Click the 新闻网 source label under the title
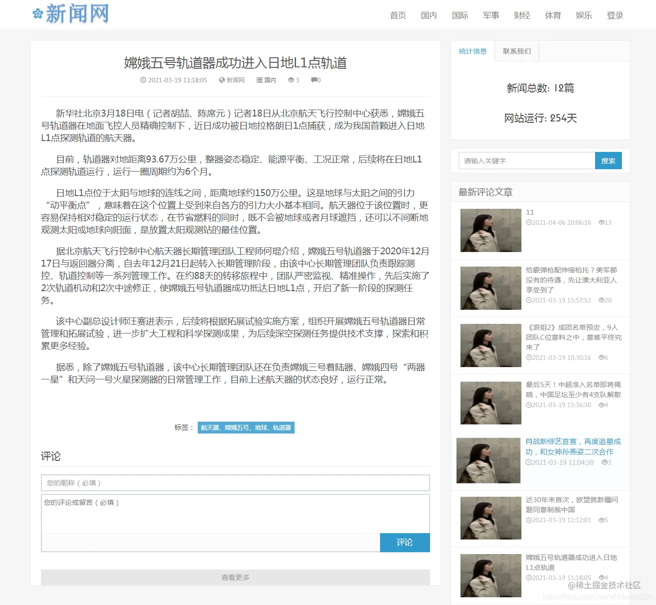 [235, 80]
